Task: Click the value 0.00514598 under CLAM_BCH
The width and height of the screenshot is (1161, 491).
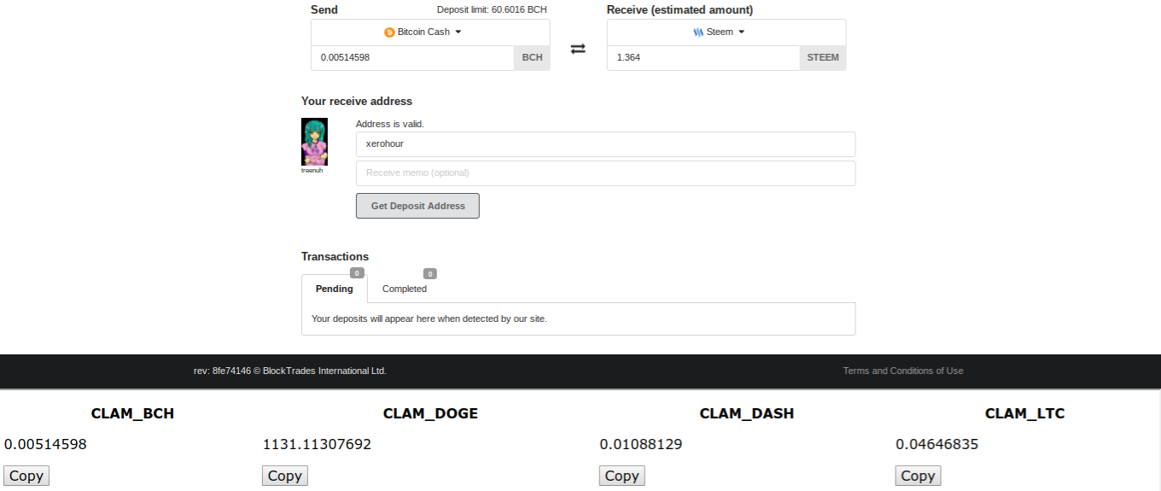Action: (x=45, y=444)
